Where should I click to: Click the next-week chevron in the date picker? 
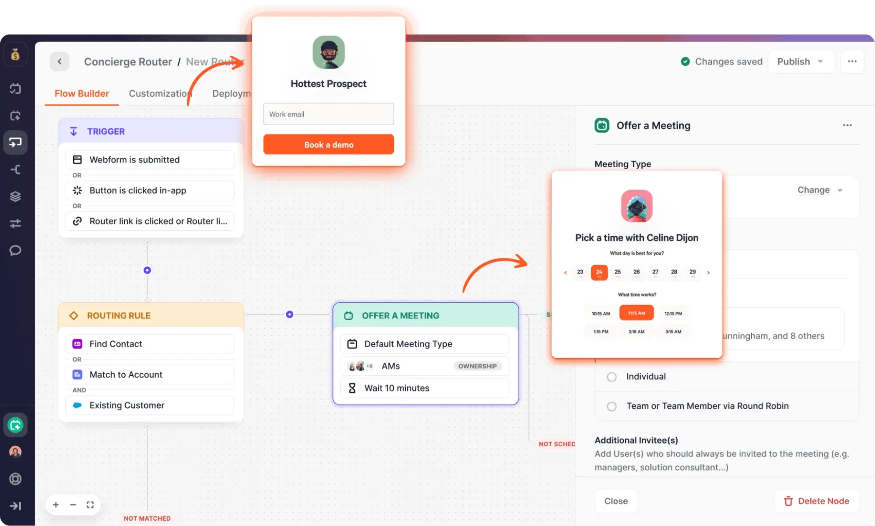pyautogui.click(x=708, y=272)
